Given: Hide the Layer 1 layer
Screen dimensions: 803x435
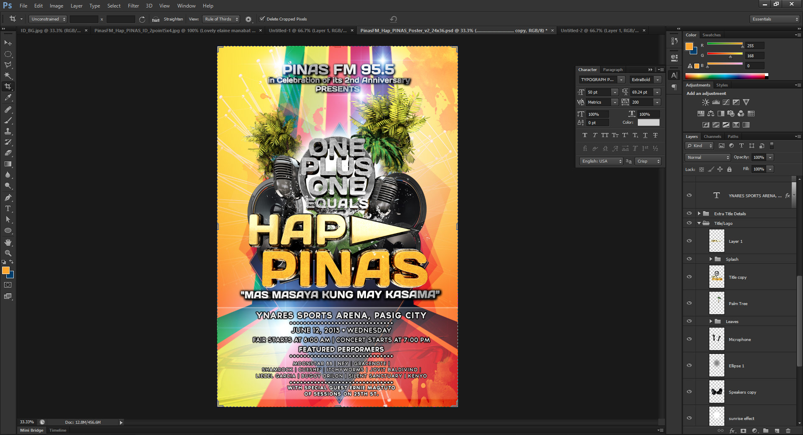Looking at the screenshot, I should [689, 241].
